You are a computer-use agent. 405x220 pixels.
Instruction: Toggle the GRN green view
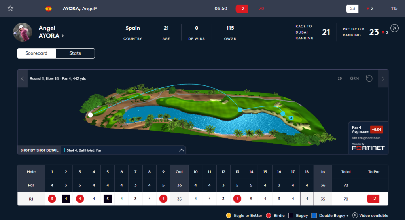(x=354, y=78)
